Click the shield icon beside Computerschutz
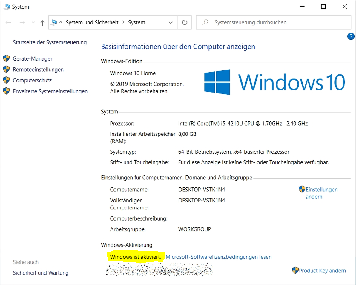This screenshot has height=285, width=356. (6, 80)
